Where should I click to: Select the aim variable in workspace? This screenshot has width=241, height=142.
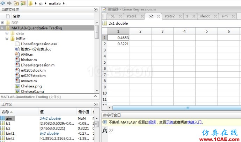9,118
